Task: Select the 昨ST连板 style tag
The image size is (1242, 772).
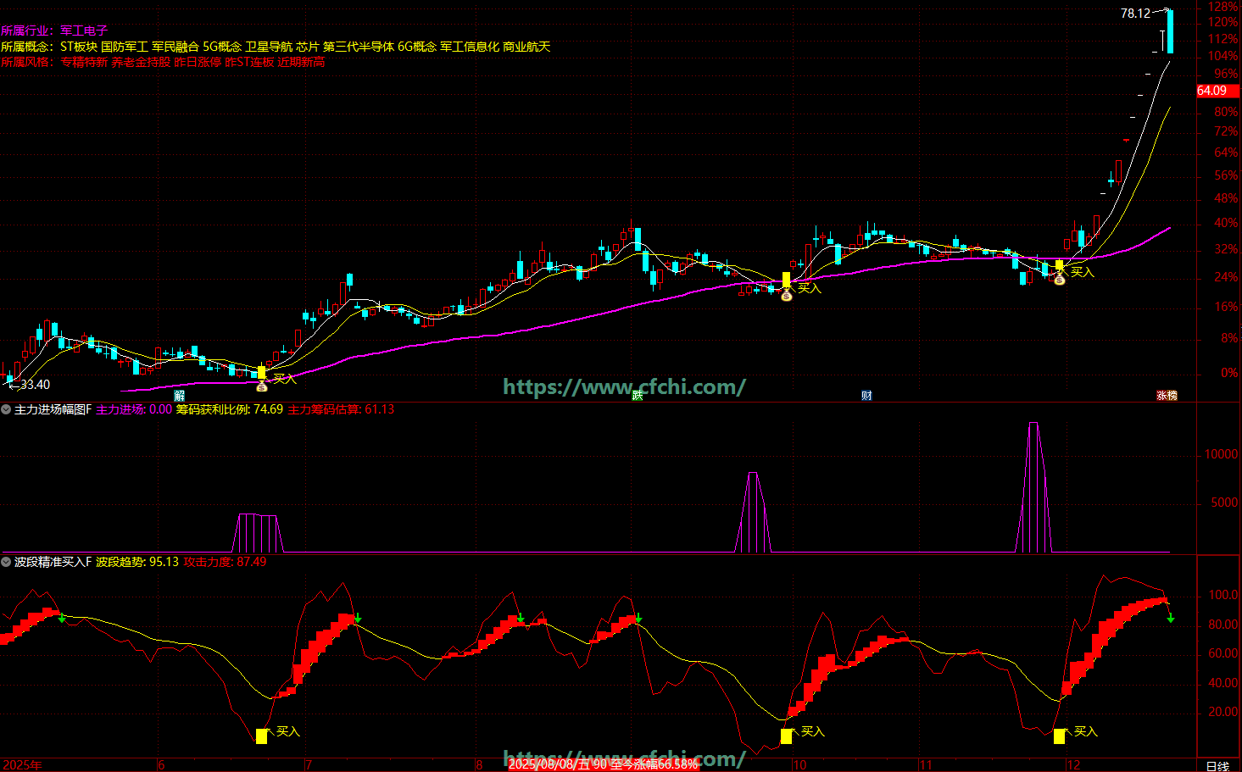Action: [x=249, y=62]
